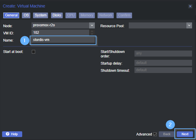Jump to the Confirm tab

[124, 15]
